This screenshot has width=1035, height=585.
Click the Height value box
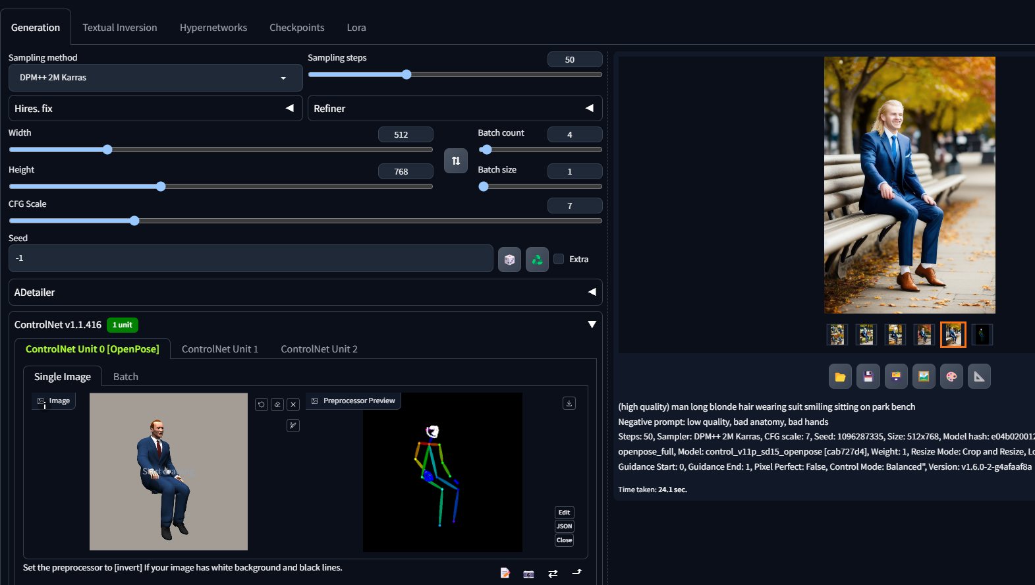tap(405, 171)
